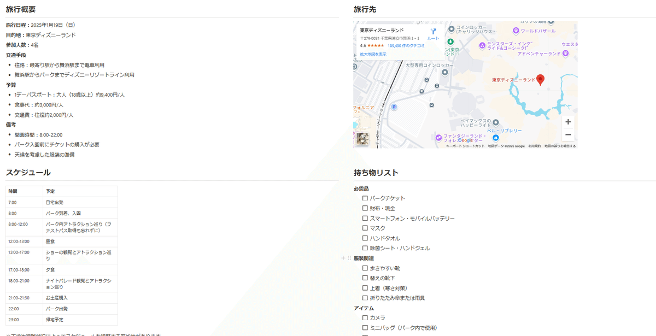Screen dimensions: 656x336
Task: Click the 旅行先 heading
Action: [x=365, y=9]
